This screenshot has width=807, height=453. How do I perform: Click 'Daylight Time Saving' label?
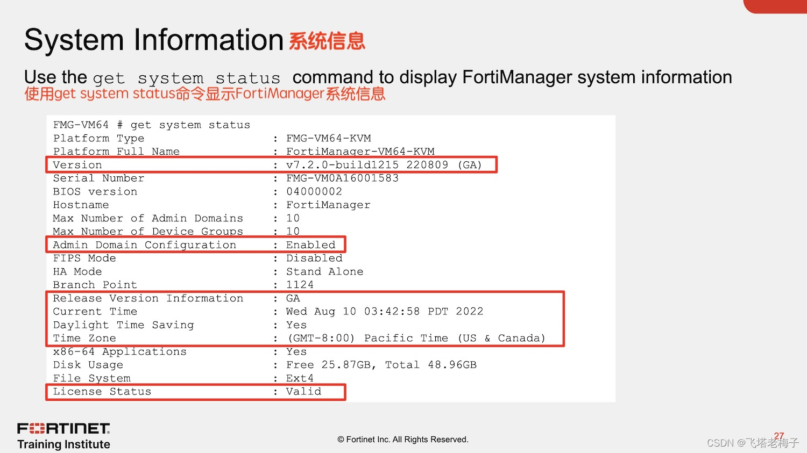coord(123,325)
